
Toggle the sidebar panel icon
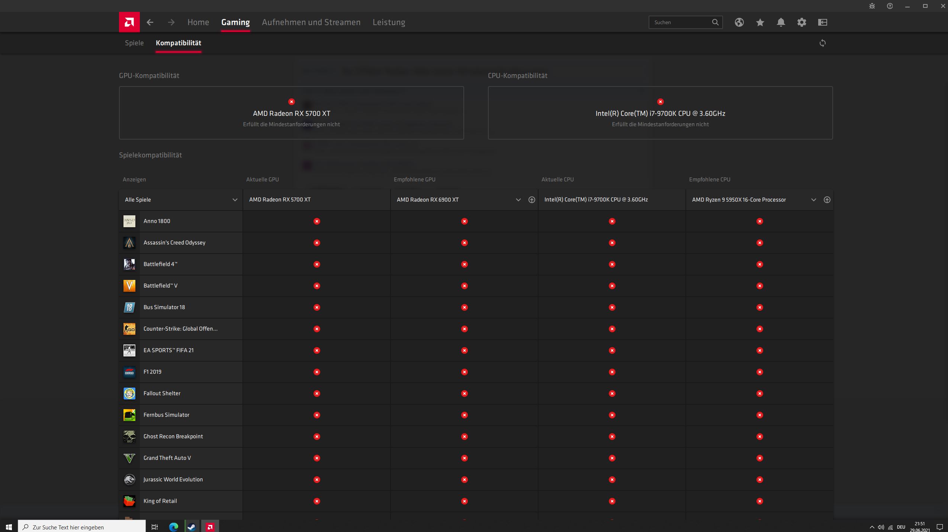[x=822, y=22]
